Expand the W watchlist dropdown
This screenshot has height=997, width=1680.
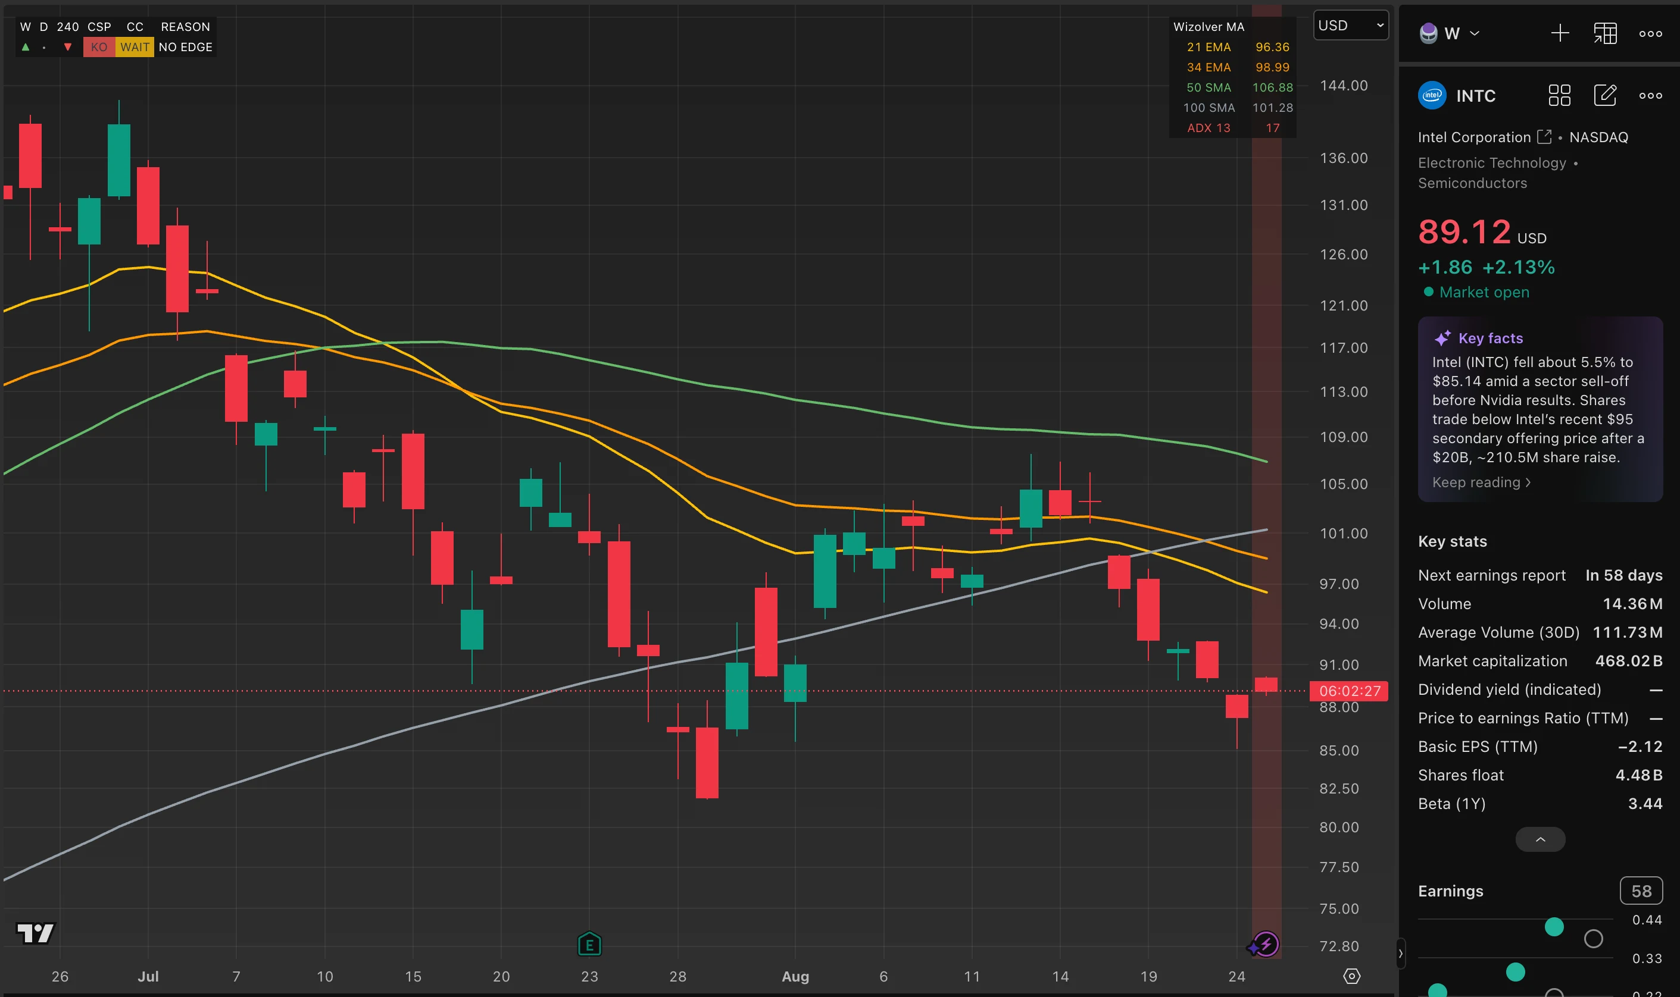[1474, 33]
